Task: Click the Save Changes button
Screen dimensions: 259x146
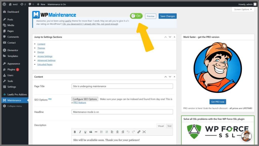Action: 167,16
